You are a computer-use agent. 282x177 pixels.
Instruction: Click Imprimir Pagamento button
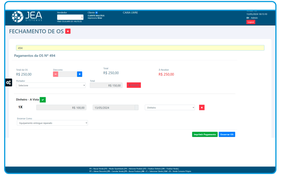tap(205, 134)
